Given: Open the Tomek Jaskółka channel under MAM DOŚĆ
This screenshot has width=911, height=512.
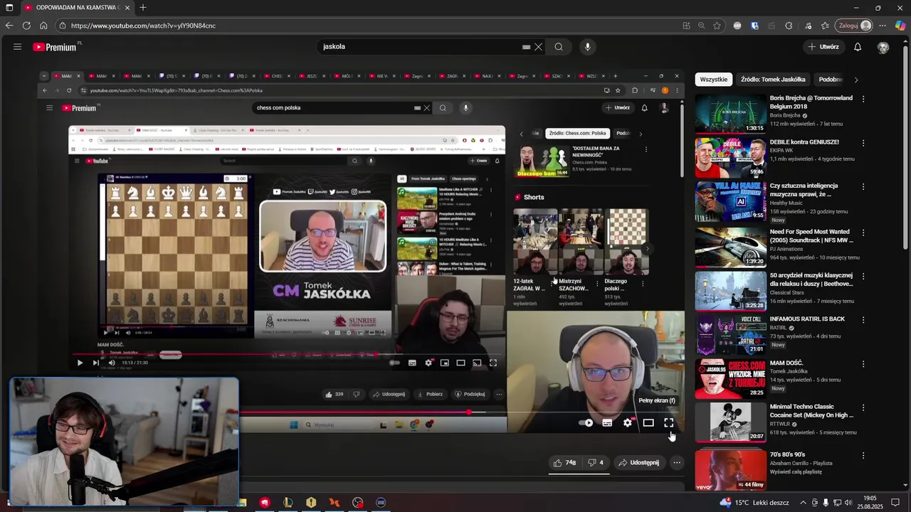Looking at the screenshot, I should point(789,371).
